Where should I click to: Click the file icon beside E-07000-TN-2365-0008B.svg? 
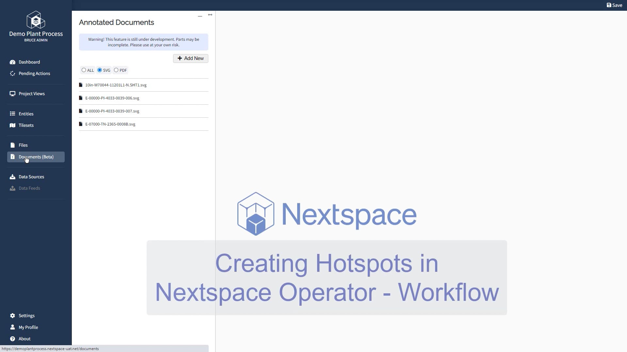click(80, 124)
